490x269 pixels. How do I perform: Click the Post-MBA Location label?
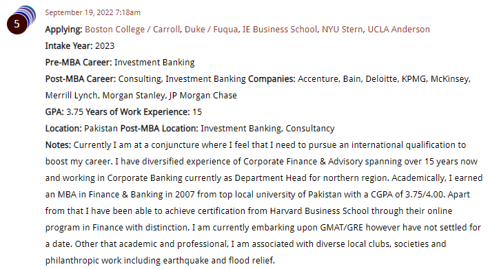(159, 129)
